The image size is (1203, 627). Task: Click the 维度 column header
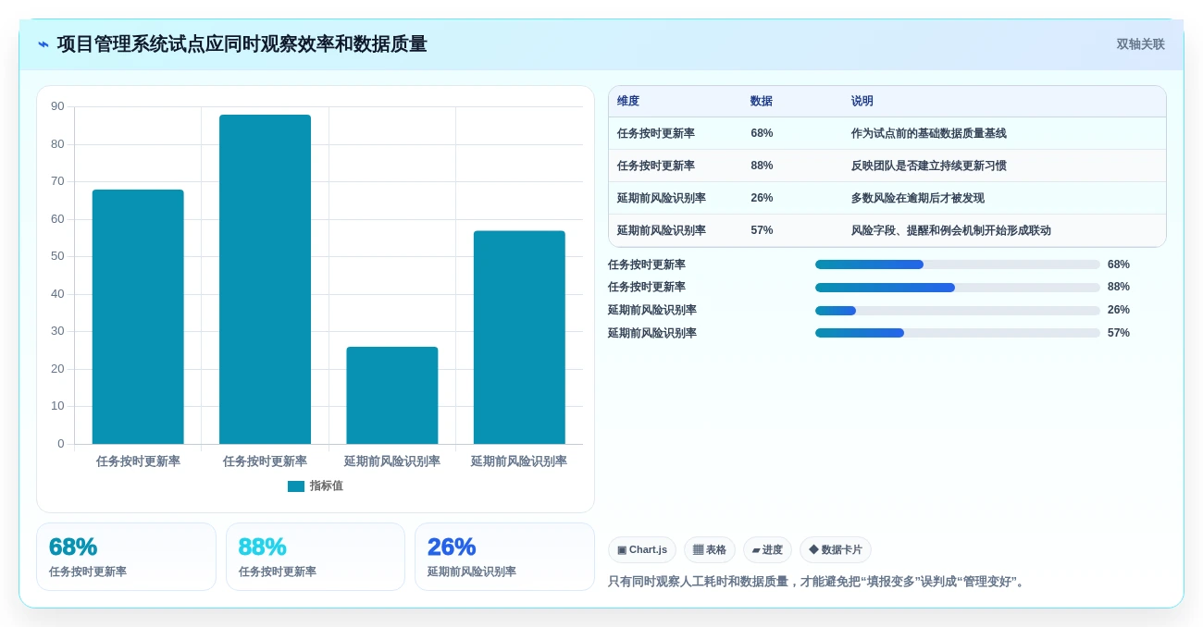[628, 102]
